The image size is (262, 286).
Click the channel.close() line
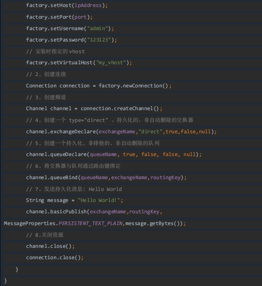tap(50, 246)
